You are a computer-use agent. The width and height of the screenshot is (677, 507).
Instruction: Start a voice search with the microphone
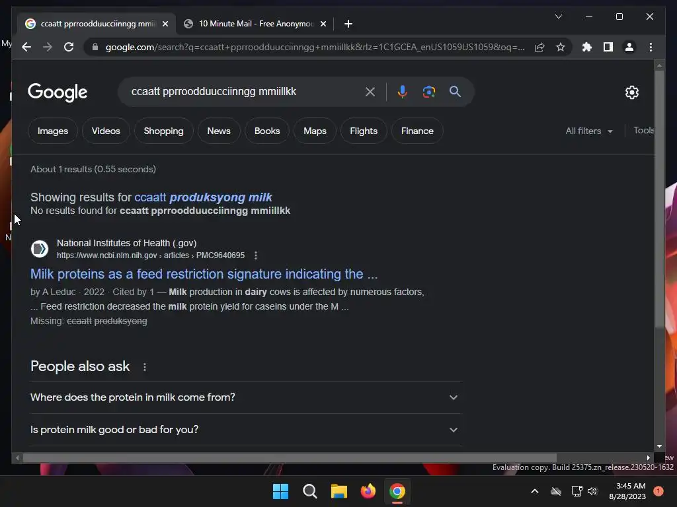pos(402,91)
